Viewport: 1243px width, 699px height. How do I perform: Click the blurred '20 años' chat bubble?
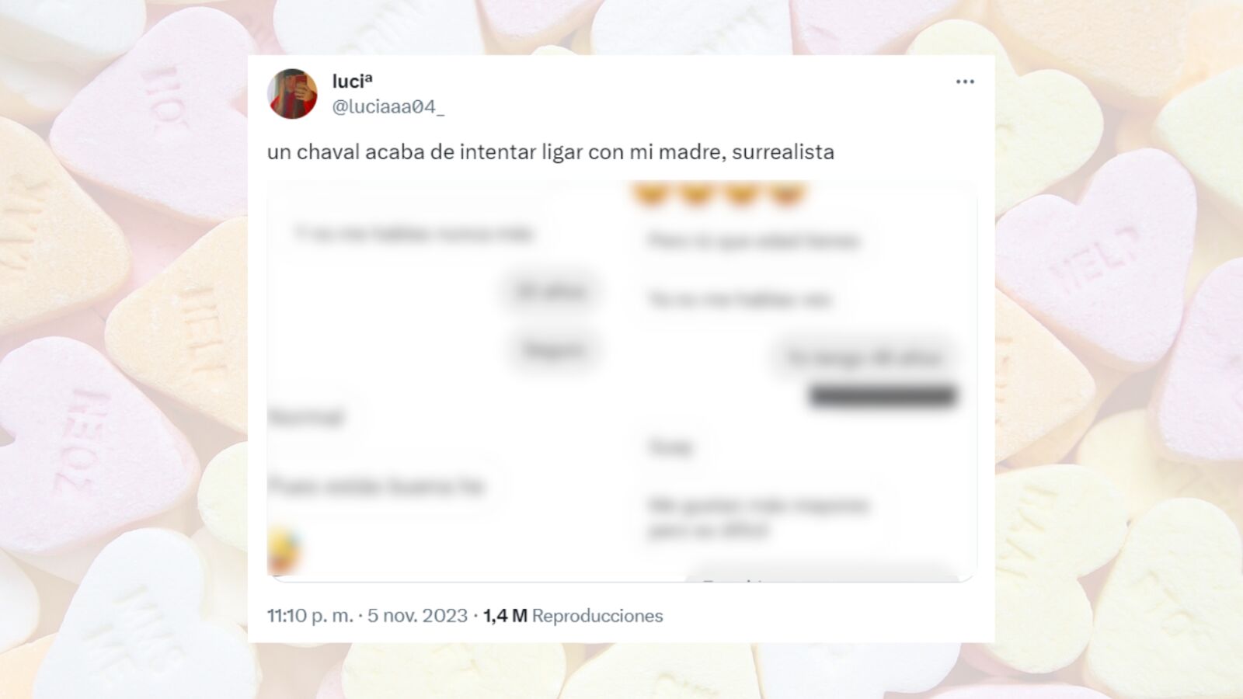[552, 292]
